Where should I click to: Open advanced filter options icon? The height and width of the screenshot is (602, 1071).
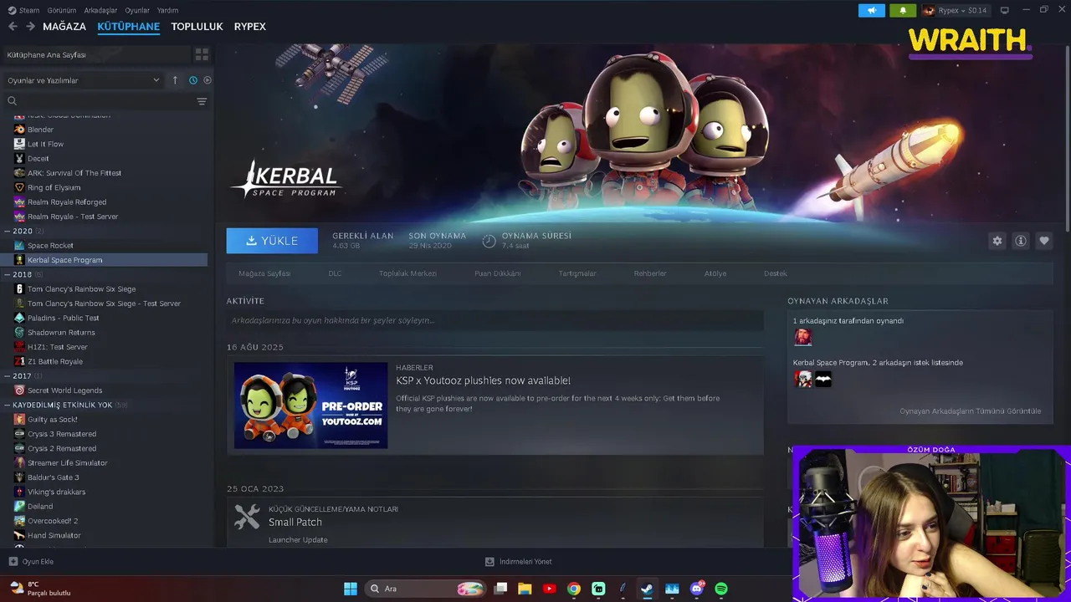click(202, 101)
